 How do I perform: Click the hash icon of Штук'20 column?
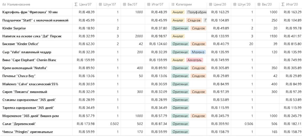(235, 5)
